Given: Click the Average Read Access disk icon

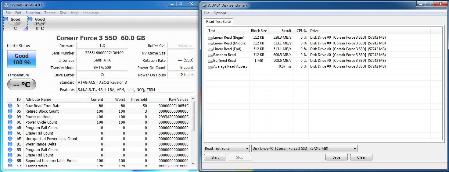Looking at the screenshot, I should [210, 67].
